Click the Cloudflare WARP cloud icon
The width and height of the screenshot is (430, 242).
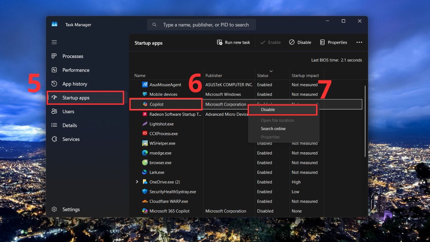coord(145,201)
